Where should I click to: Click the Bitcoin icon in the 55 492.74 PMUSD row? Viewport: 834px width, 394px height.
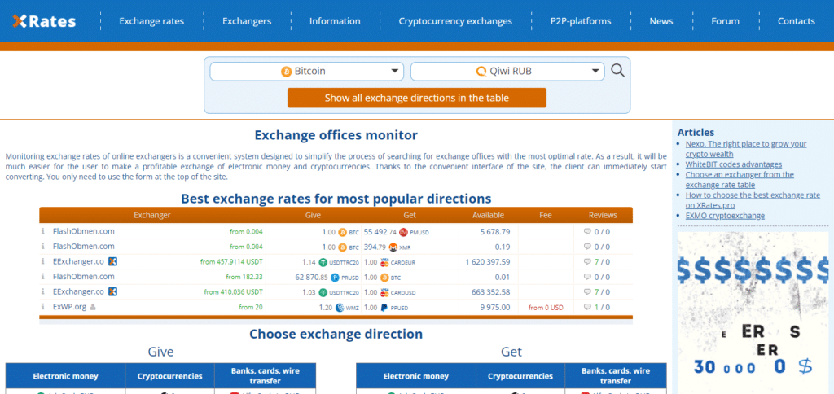pos(342,232)
